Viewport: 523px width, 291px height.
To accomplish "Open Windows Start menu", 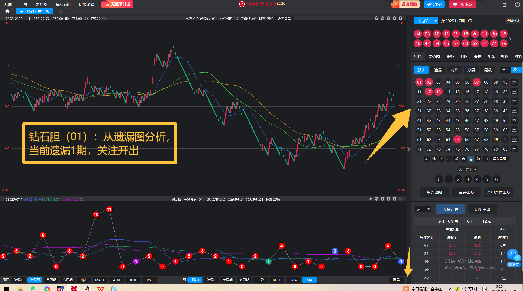I will (7, 289).
